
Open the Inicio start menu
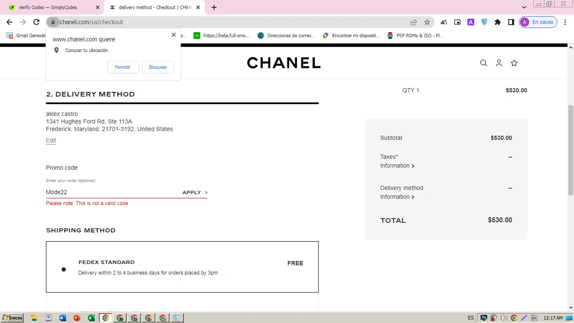[x=12, y=318]
